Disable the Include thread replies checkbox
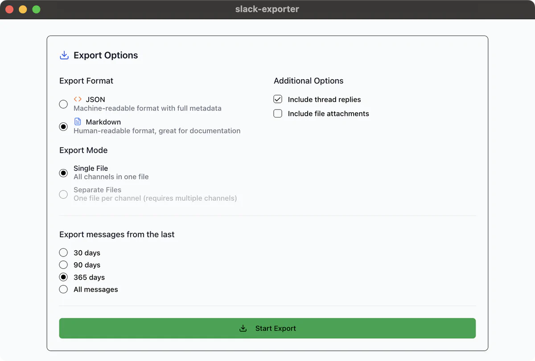The image size is (535, 361). (x=277, y=99)
